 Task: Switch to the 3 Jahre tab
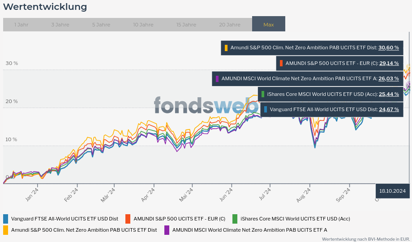(x=60, y=25)
